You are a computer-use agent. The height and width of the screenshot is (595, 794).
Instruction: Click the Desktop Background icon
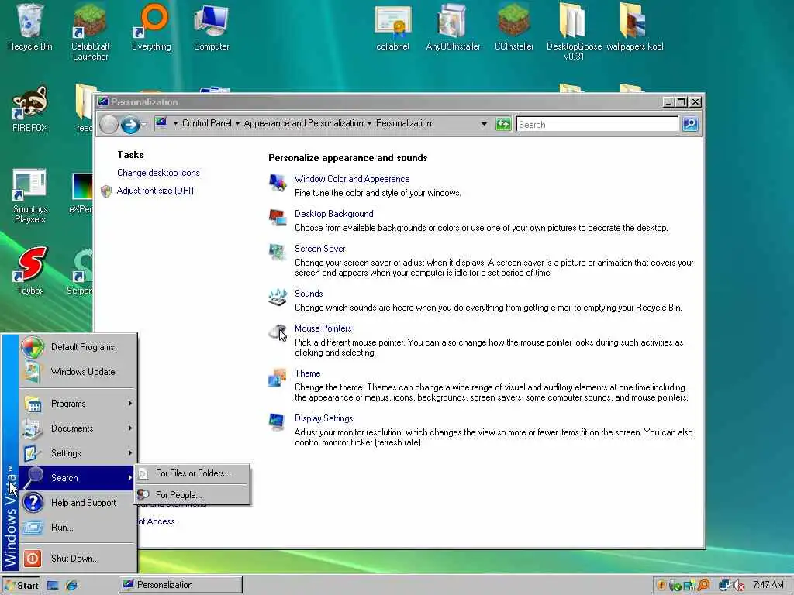pos(278,218)
